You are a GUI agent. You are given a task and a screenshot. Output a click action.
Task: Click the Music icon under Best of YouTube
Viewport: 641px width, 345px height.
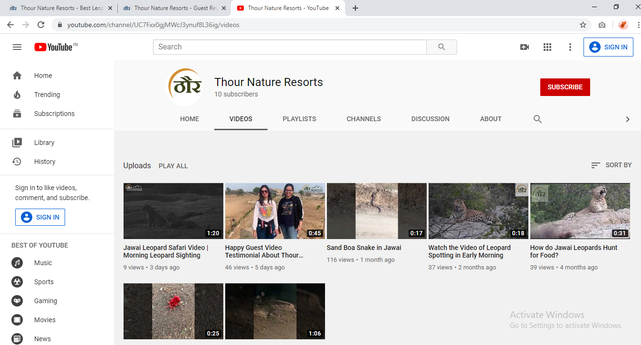point(17,263)
